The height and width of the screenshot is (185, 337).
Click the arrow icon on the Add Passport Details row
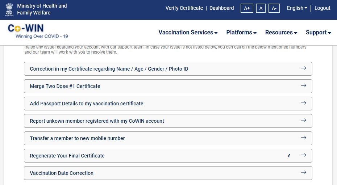point(303,103)
